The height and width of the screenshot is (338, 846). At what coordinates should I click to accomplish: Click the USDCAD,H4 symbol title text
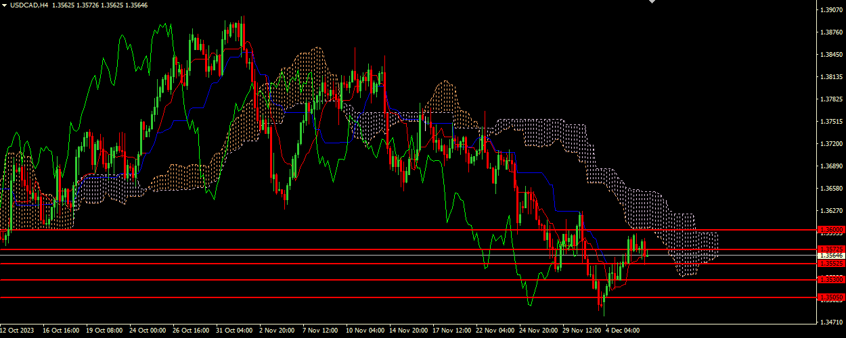(x=26, y=5)
